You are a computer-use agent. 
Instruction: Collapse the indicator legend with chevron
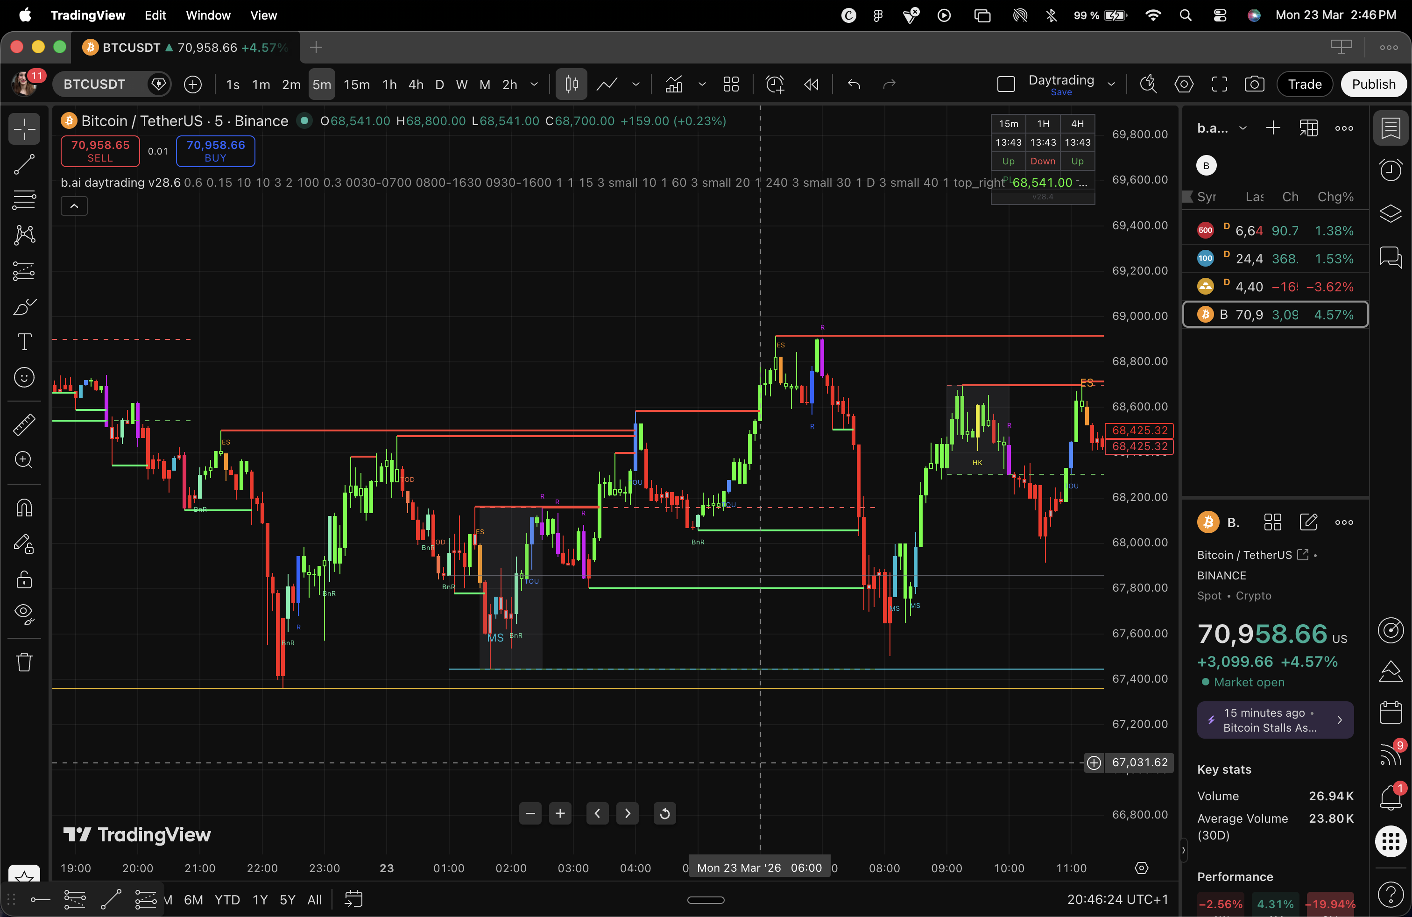[x=74, y=206]
